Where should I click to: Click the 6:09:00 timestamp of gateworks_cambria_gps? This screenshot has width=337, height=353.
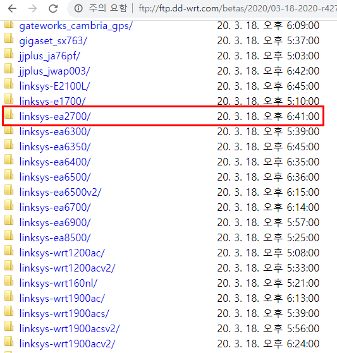point(303,26)
